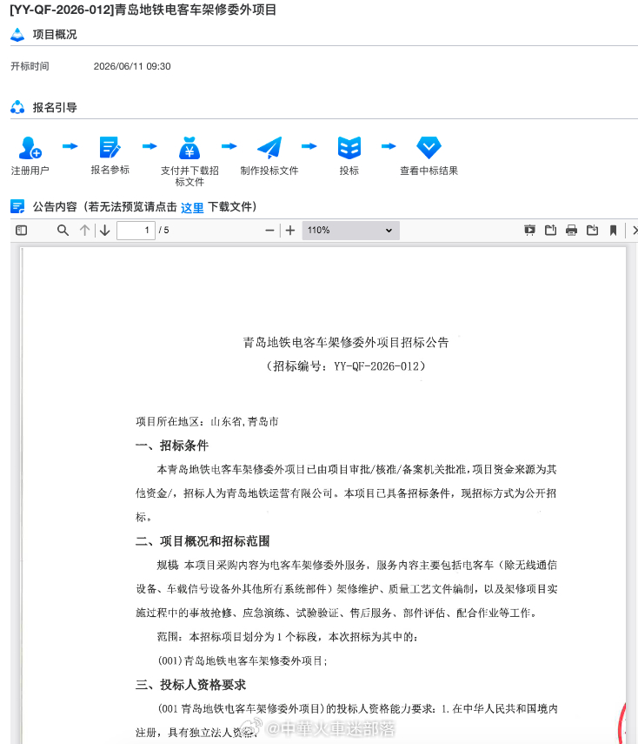Open the PDF tools overflow menu
Screen dimensions: 638x744
coord(635,231)
